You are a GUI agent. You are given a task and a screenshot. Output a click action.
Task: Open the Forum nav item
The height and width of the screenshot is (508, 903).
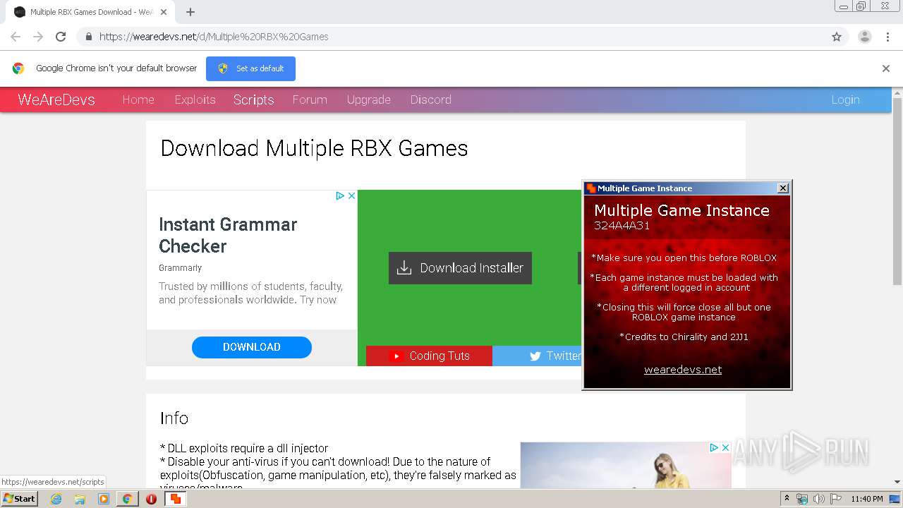(310, 99)
